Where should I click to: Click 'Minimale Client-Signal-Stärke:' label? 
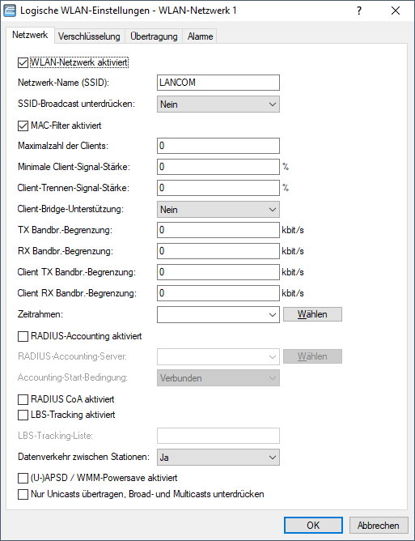click(x=74, y=167)
